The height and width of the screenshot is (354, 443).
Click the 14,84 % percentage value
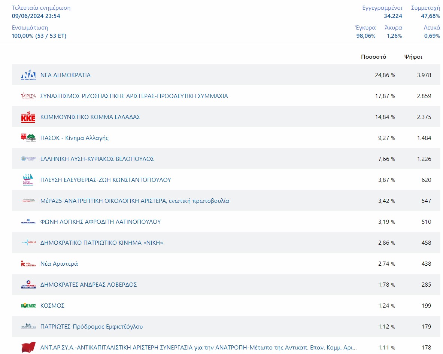point(385,117)
